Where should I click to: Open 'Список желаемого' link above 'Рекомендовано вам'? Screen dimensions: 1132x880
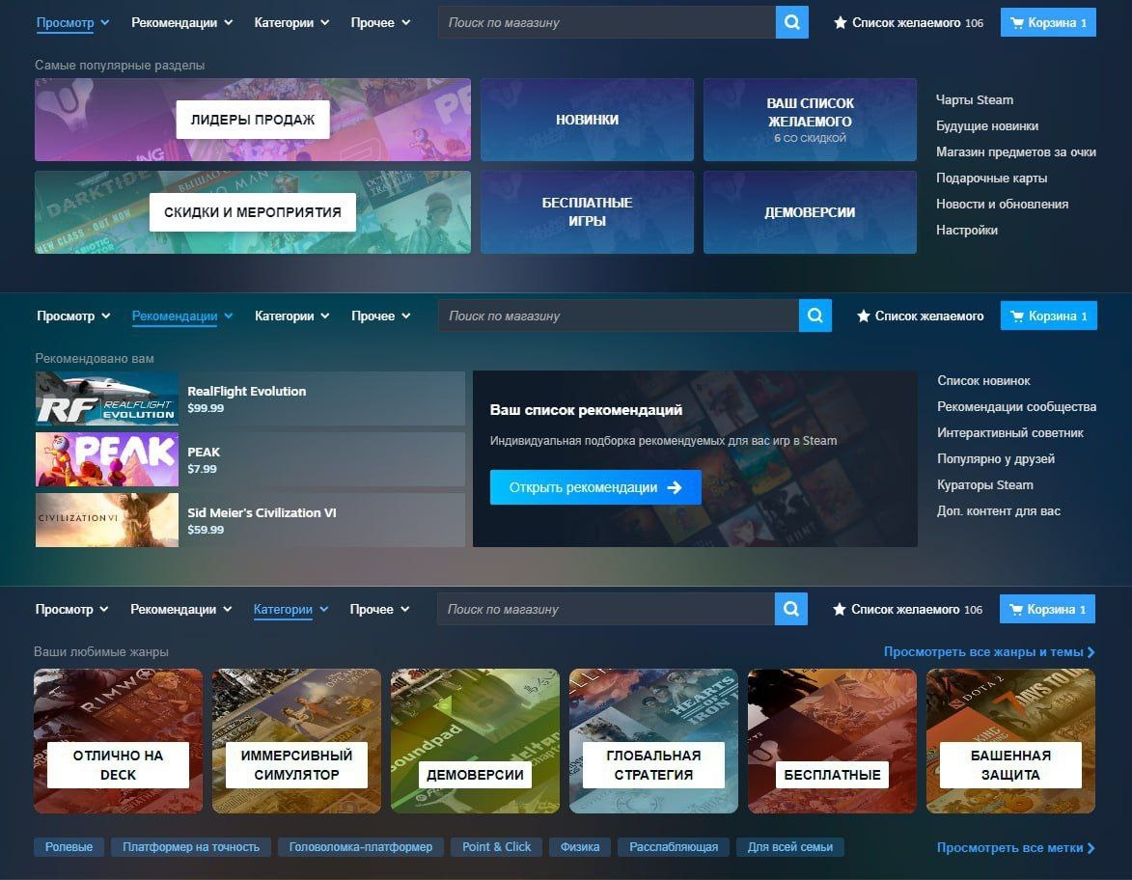(x=920, y=316)
